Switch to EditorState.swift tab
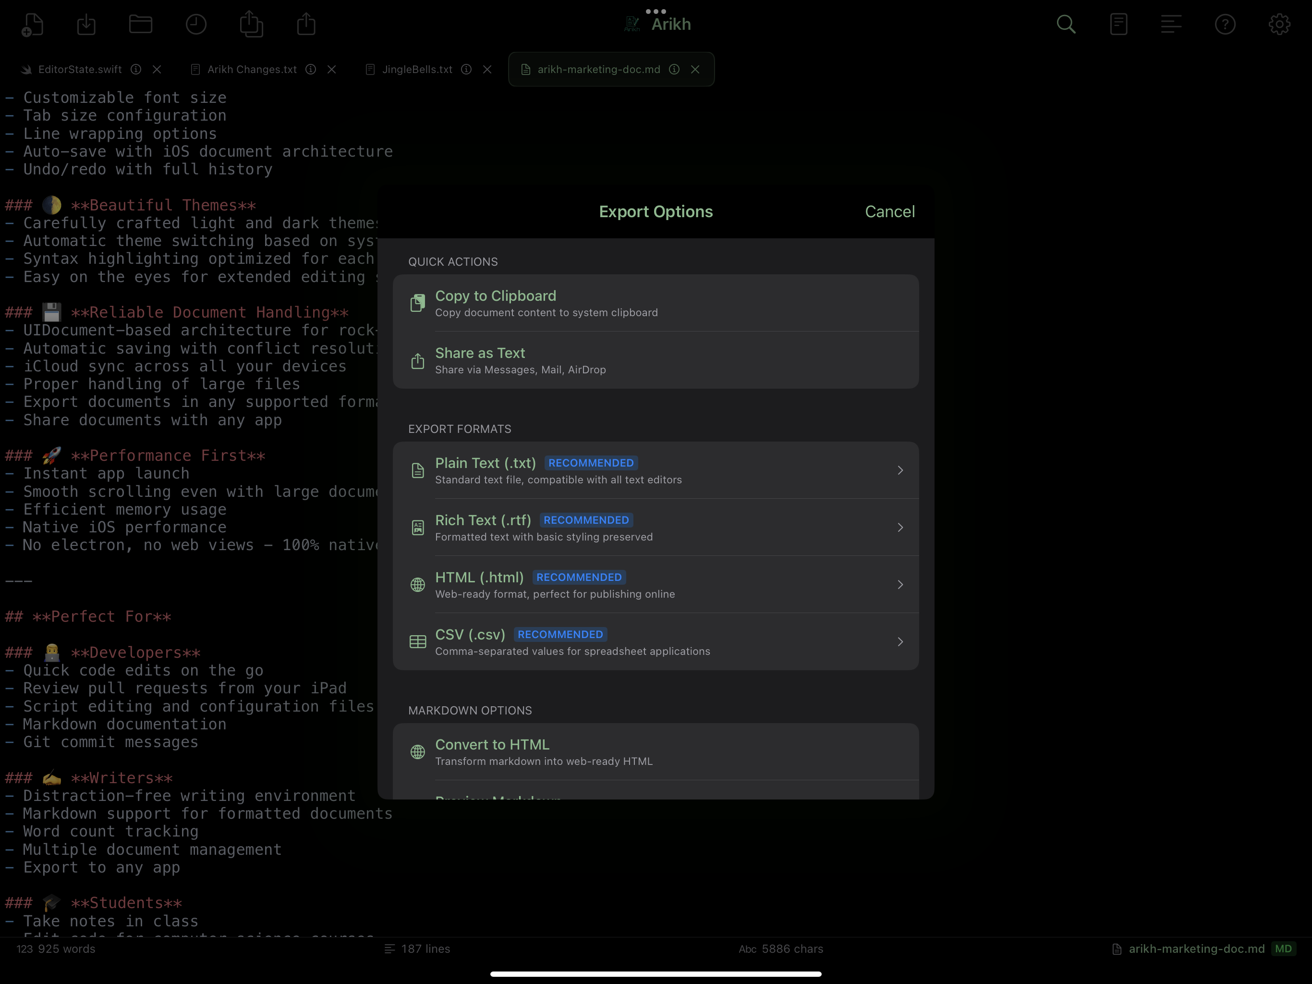Screen dimensions: 1312x984 (x=80, y=70)
